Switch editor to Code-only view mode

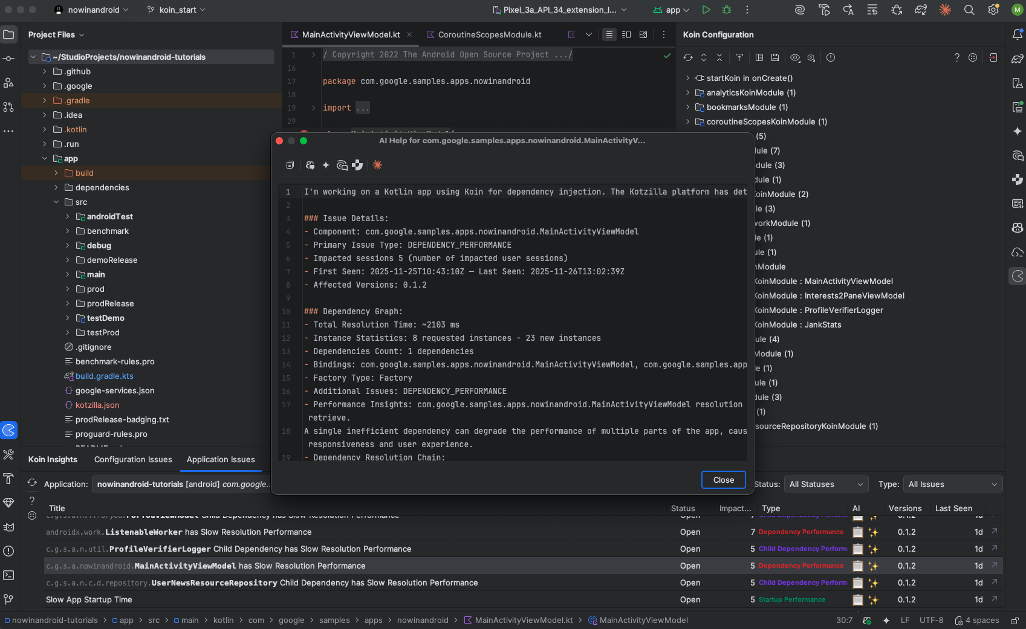pos(609,34)
